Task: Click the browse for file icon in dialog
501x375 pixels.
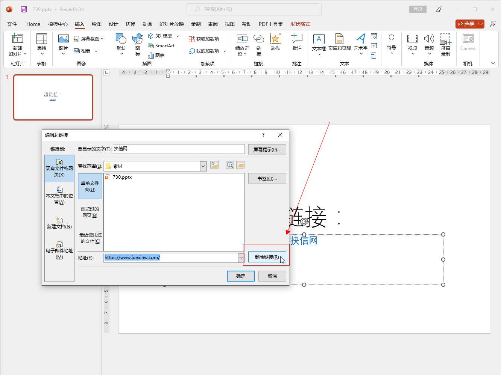Action: [x=240, y=165]
